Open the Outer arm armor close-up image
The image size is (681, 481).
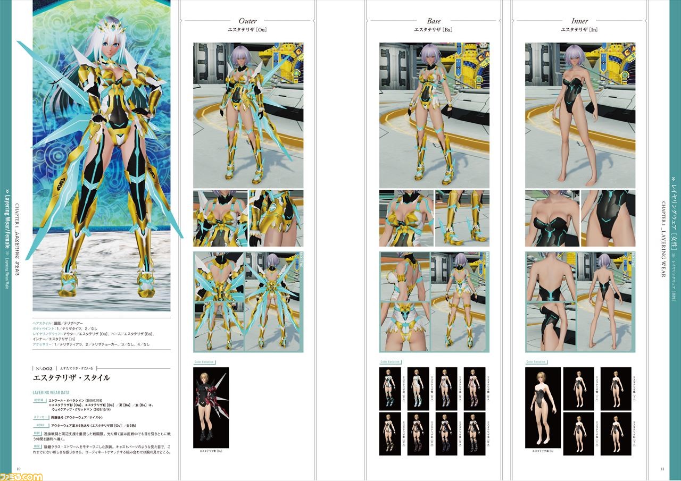[276, 218]
